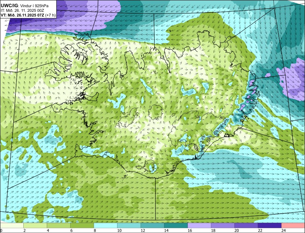Viewport: 305px width, 233px height.
Task: Click the 22–24 dark indigo legend swatch
Action: point(270,225)
